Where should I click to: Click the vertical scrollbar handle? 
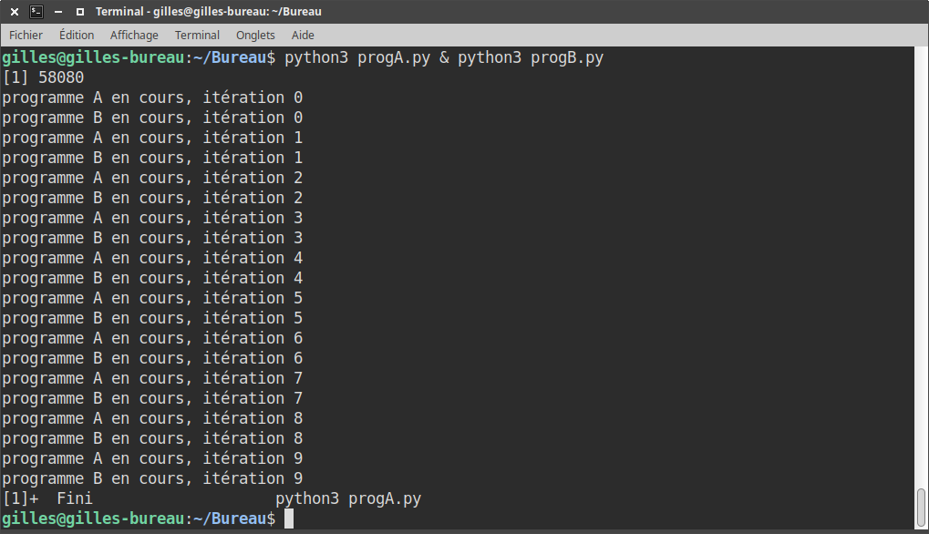coord(922,508)
